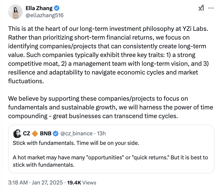
Task: Click CZ's verified badge in quoted tweet
Action: [55, 133]
